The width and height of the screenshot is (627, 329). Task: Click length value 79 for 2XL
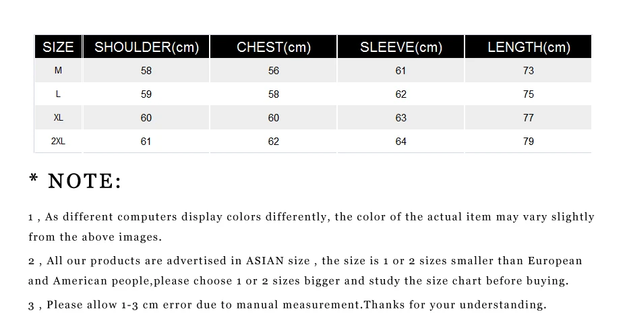tap(529, 141)
